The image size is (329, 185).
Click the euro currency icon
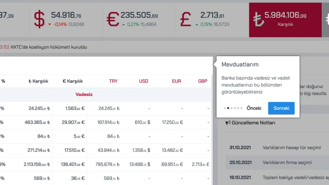[x=113, y=20]
